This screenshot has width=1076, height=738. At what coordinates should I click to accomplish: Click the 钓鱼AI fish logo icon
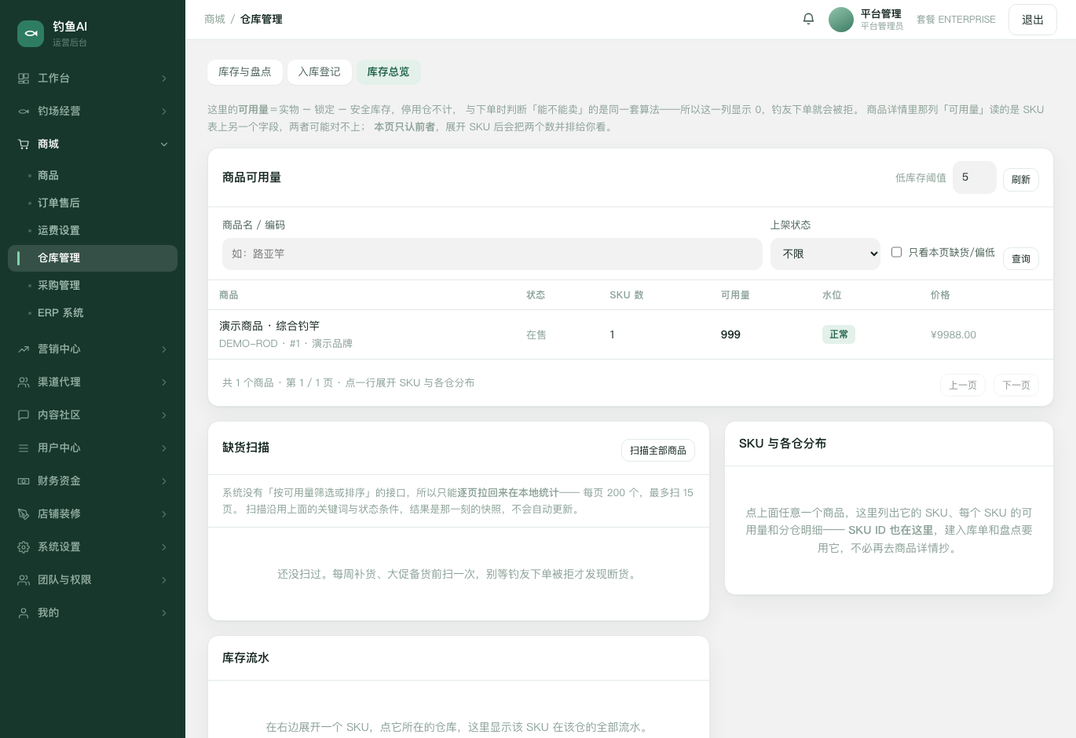pyautogui.click(x=31, y=33)
